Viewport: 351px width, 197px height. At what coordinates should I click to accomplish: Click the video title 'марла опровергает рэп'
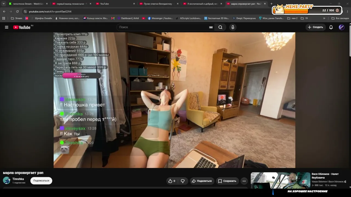coord(23,173)
